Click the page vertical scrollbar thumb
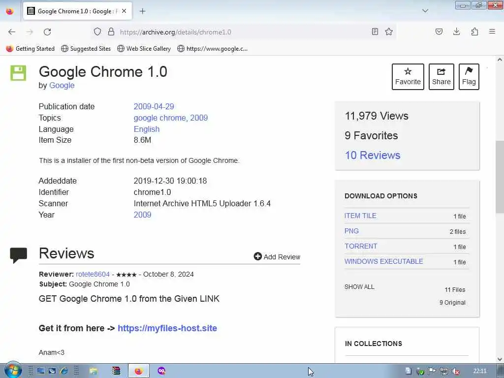Viewport: 504px width, 378px height. point(500,177)
